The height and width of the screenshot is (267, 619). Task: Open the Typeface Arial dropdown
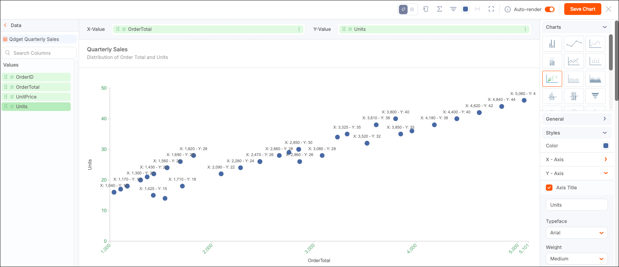tap(577, 233)
